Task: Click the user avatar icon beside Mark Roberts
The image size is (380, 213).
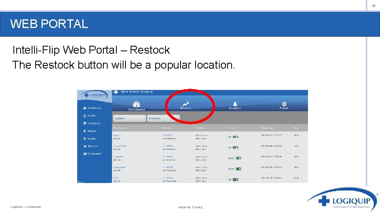Action: pos(116,92)
